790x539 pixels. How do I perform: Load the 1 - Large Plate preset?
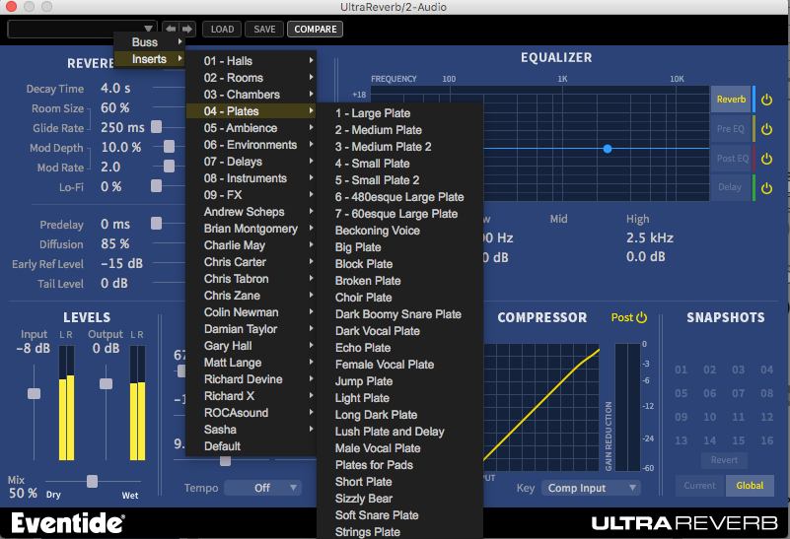pyautogui.click(x=400, y=113)
